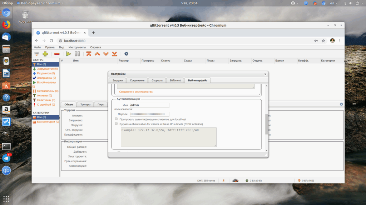Open the Вид menu

(x=61, y=47)
